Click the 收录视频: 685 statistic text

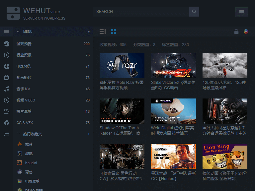point(113,45)
